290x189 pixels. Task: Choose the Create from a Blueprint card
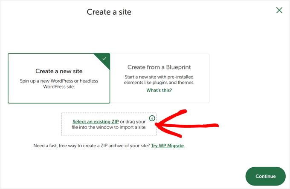pos(159,78)
